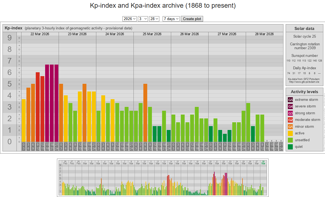Click the 15-18 light green bar on 26 Mar

tap(197, 124)
